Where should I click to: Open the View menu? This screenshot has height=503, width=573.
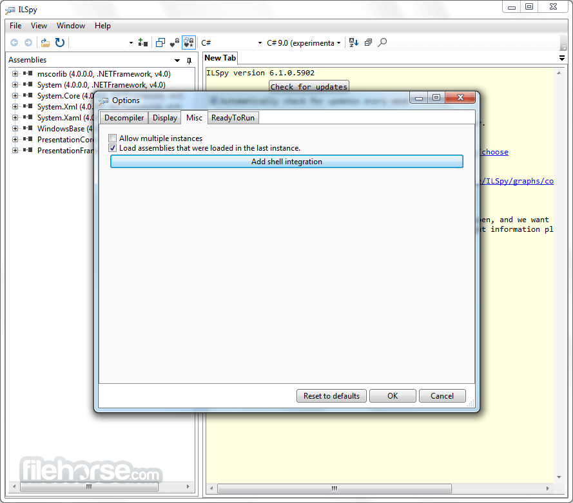pyautogui.click(x=39, y=26)
